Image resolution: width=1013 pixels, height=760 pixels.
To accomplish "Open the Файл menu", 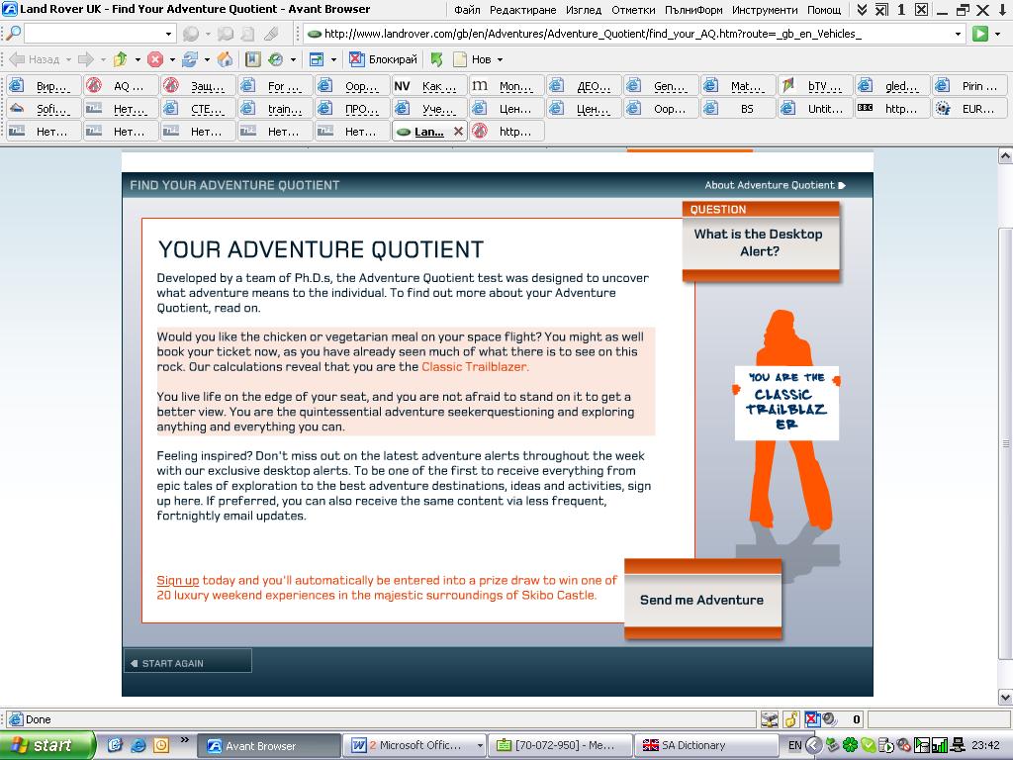I will [467, 10].
